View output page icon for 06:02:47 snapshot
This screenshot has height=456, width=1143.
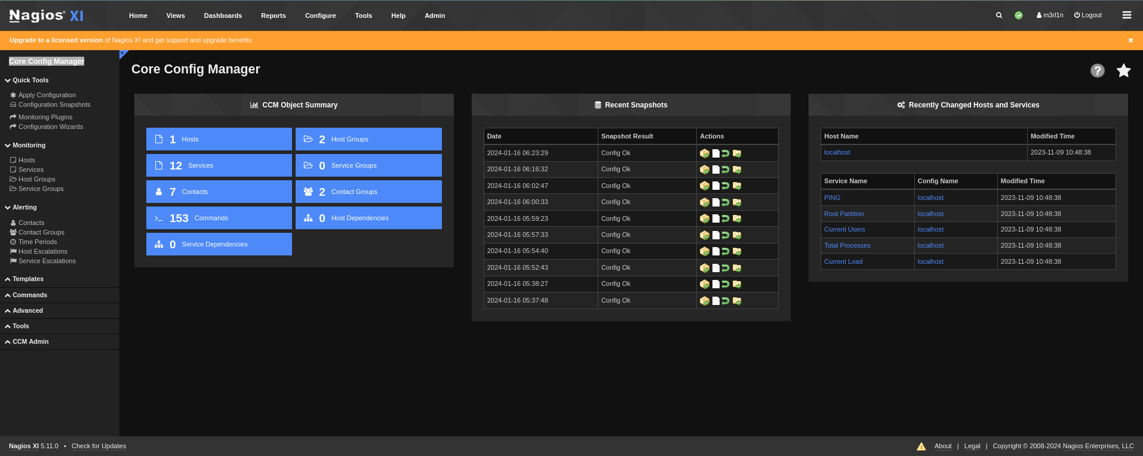(715, 186)
